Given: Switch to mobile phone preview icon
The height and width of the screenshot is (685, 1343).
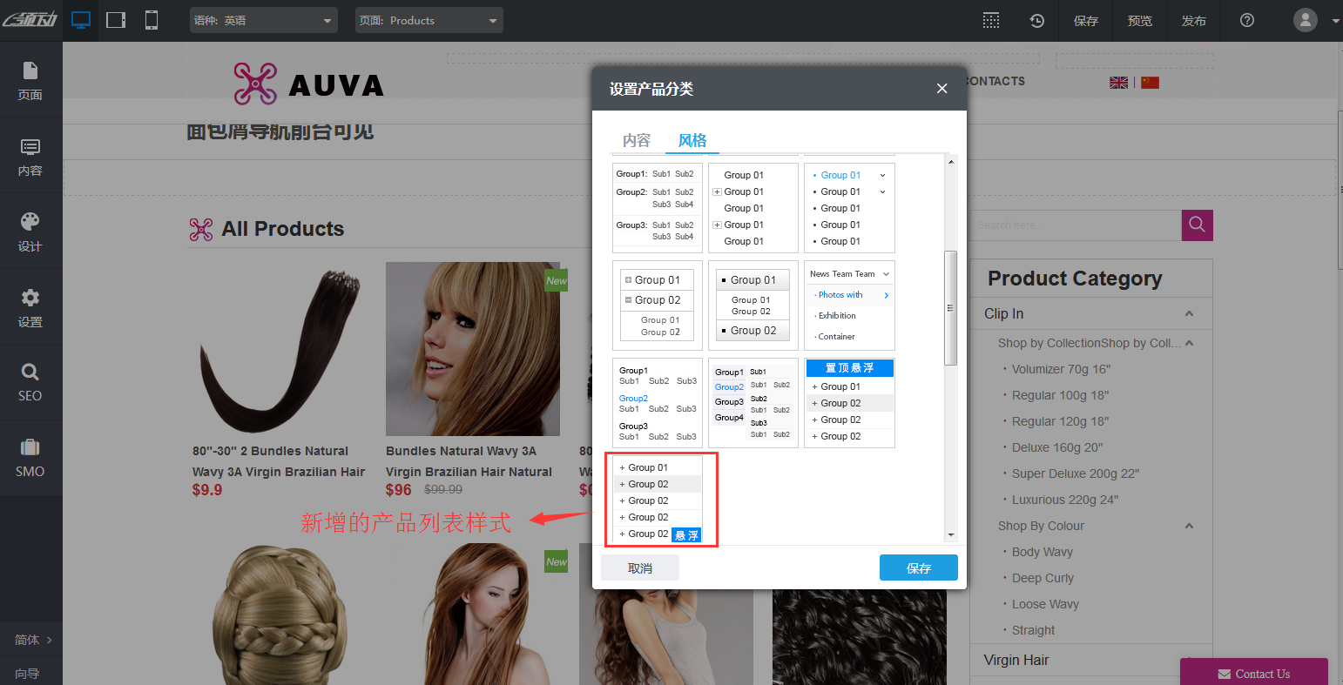Looking at the screenshot, I should pos(151,20).
